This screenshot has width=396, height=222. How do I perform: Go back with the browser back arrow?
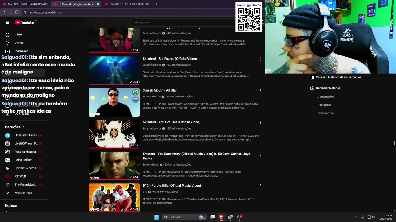(x=4, y=12)
